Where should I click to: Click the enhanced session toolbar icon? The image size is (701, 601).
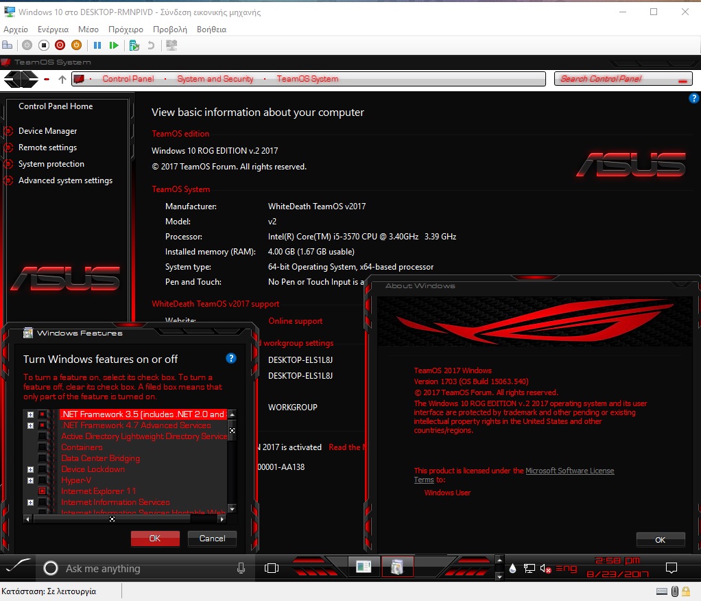(171, 45)
